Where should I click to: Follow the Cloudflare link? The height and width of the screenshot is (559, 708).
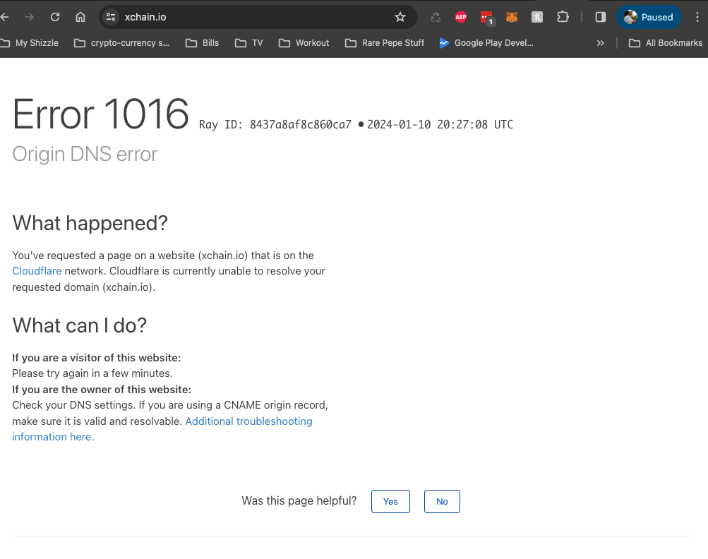click(x=37, y=271)
